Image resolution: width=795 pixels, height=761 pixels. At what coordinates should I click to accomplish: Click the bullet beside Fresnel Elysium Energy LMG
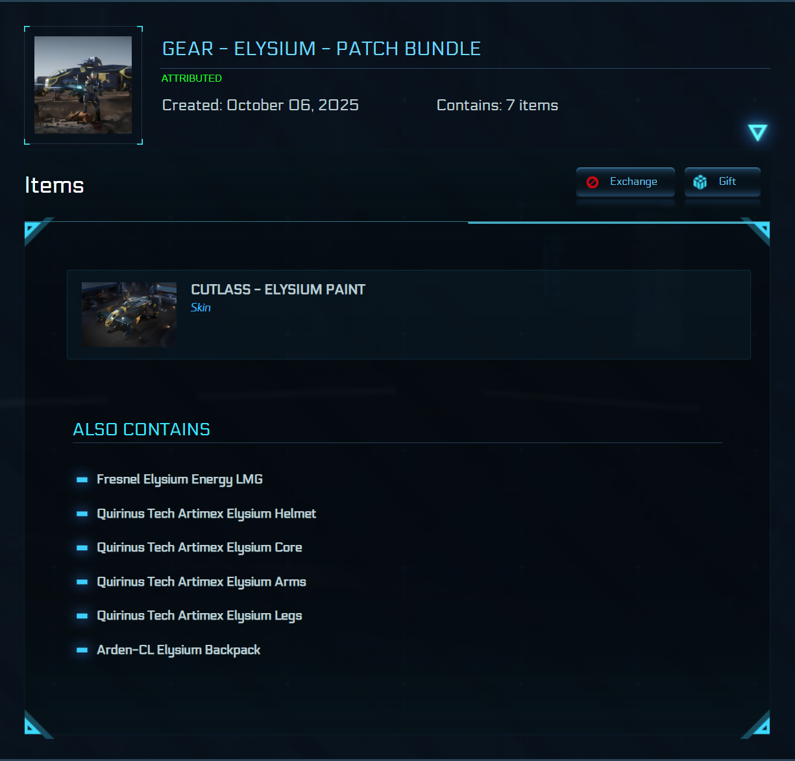pyautogui.click(x=82, y=480)
